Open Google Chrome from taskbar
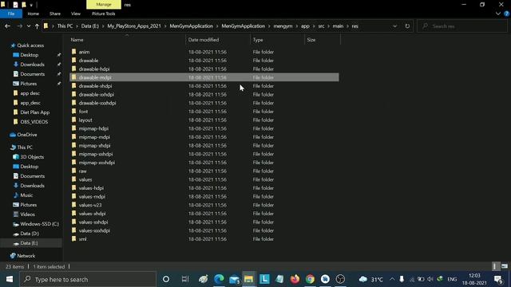511x287 pixels. (x=310, y=279)
